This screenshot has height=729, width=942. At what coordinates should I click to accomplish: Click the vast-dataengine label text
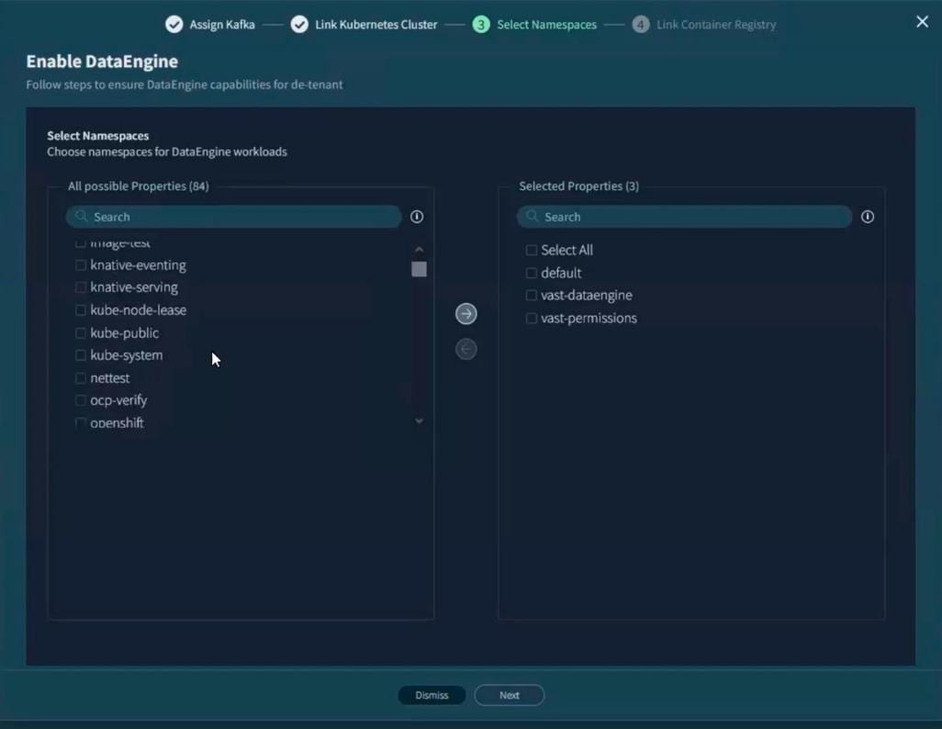[587, 295]
